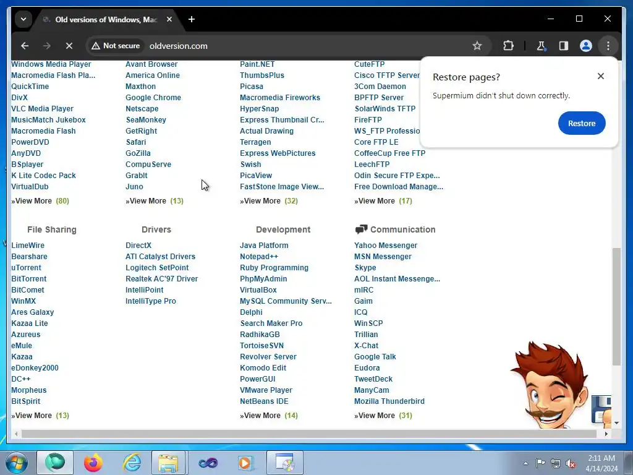Launch Internet Explorer from taskbar
This screenshot has width=633, height=475.
point(132,463)
